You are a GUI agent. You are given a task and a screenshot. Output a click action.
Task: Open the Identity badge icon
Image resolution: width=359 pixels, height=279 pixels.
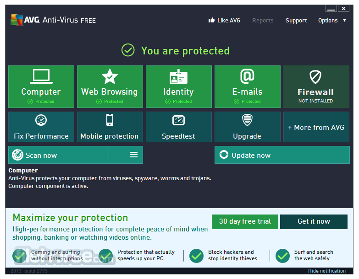point(179,76)
